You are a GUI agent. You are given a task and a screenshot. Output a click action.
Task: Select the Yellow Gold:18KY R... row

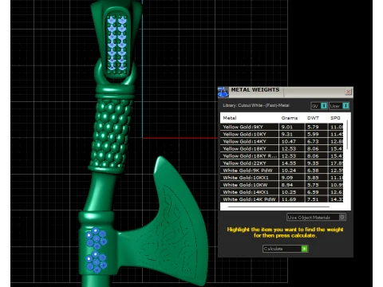282,155
